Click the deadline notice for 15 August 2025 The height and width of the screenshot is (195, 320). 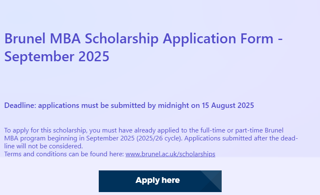pos(129,105)
